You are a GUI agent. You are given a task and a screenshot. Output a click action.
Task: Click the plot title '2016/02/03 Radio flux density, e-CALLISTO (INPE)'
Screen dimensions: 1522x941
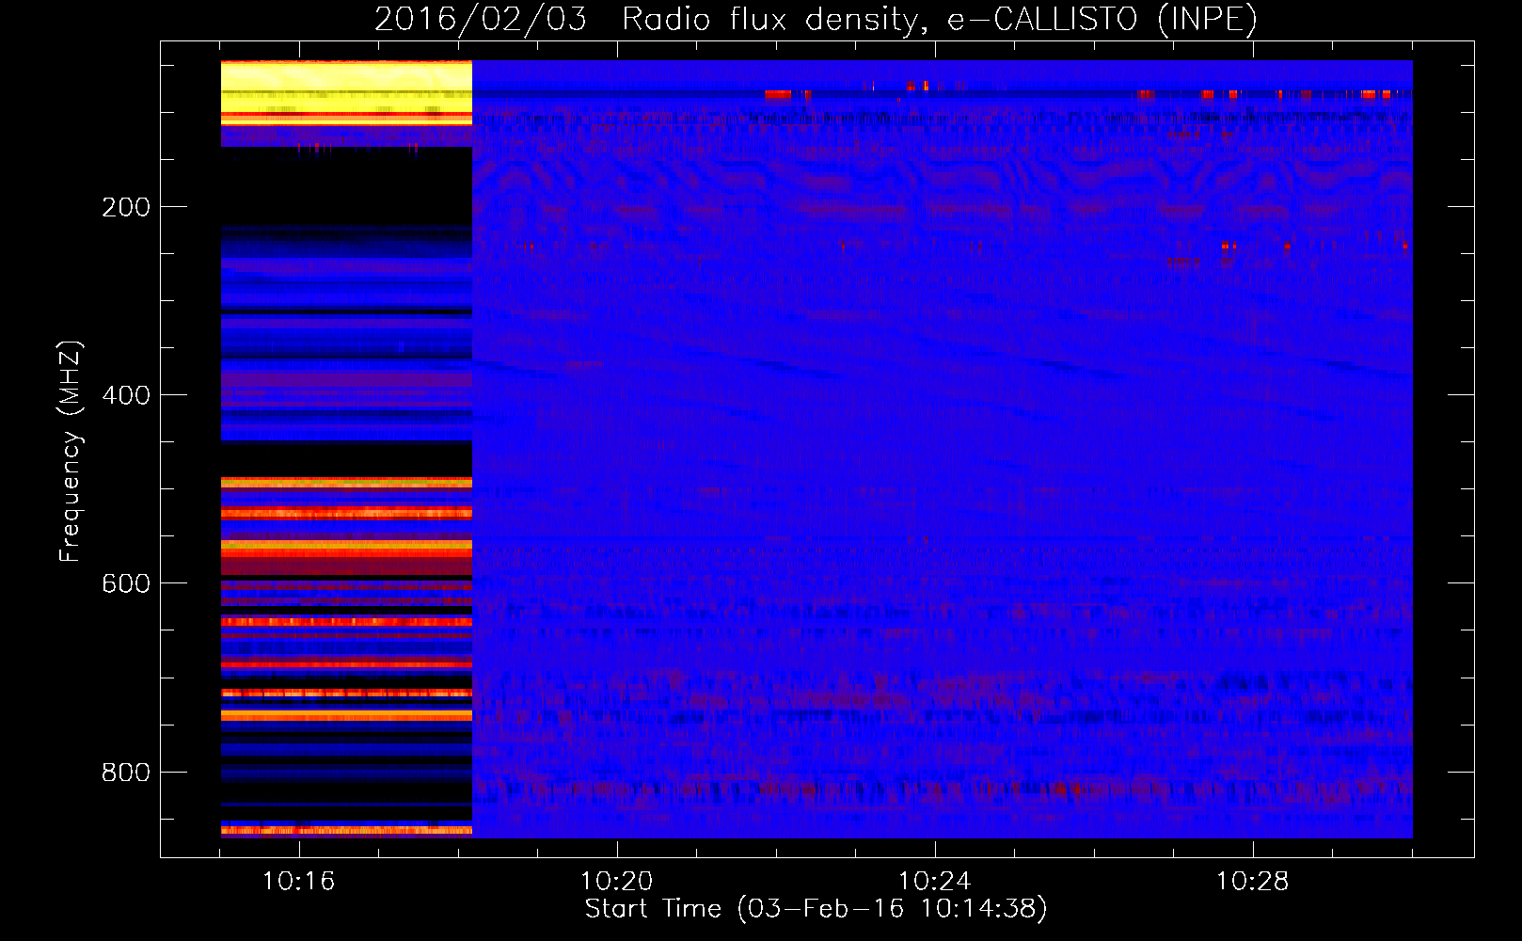tap(816, 19)
